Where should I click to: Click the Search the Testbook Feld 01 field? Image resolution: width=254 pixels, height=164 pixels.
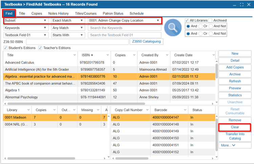click(x=125, y=35)
